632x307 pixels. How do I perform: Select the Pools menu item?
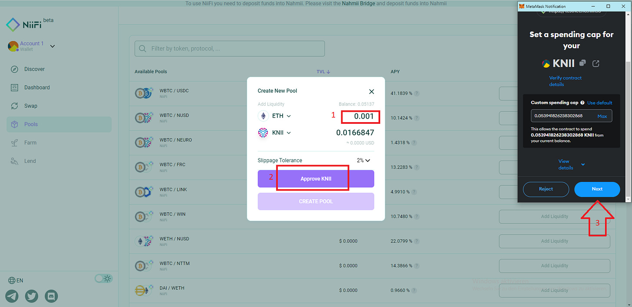[x=59, y=124]
